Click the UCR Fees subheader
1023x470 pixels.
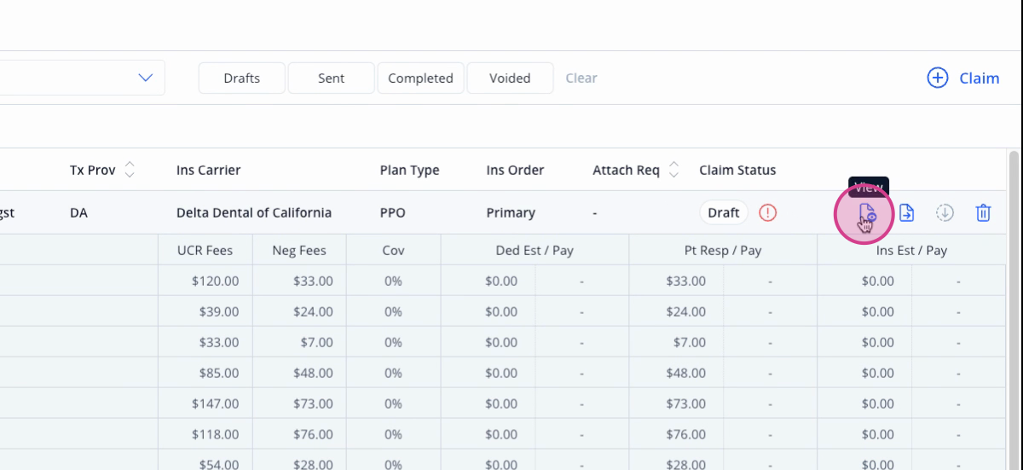click(x=205, y=250)
